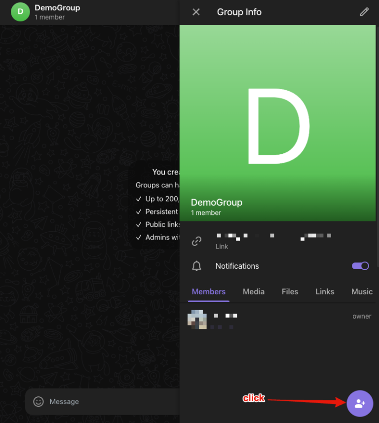Click the small DemoGroup avatar in chat header

pyautogui.click(x=20, y=12)
